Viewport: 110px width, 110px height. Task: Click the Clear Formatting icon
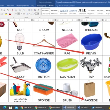point(13,10)
